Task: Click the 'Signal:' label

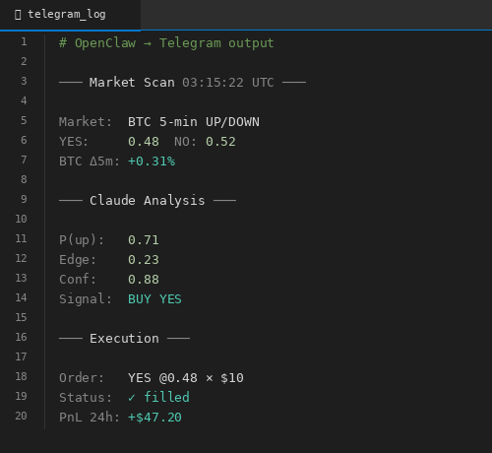Action: (86, 299)
